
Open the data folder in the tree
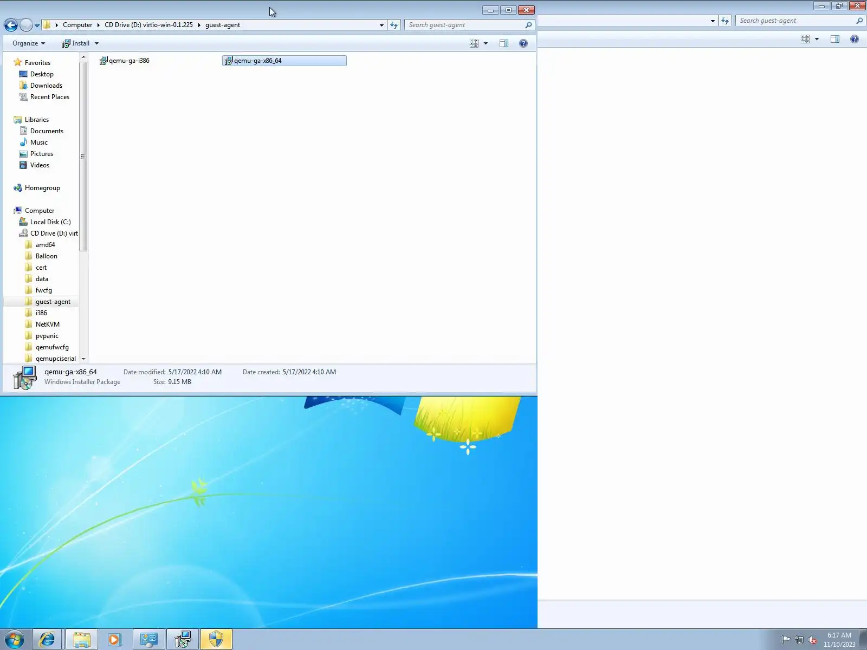42,279
